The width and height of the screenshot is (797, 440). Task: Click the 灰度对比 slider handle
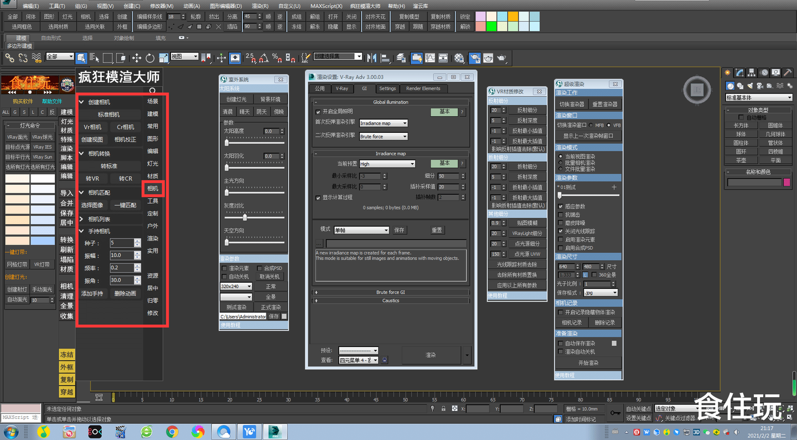(x=244, y=217)
